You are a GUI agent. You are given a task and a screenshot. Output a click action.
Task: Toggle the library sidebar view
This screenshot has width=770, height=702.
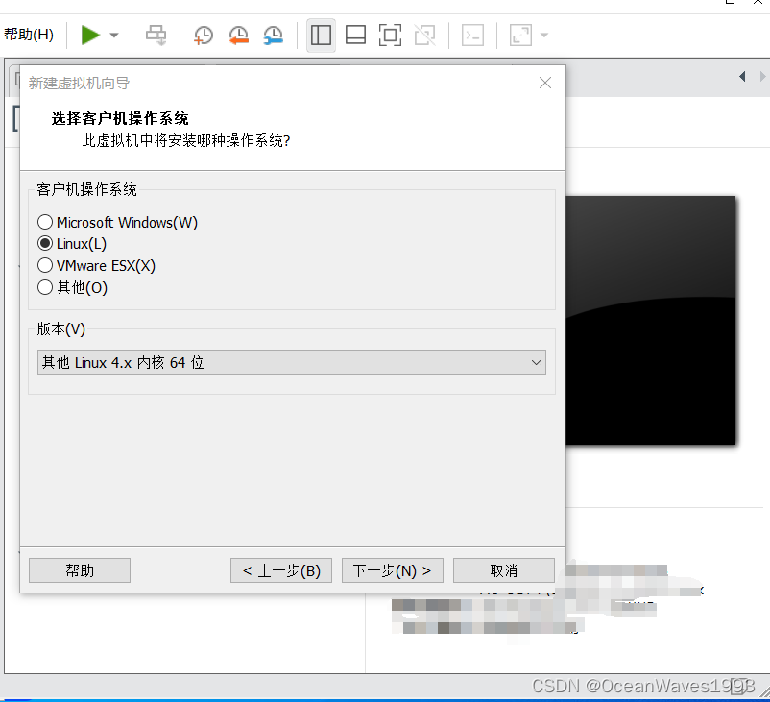322,36
